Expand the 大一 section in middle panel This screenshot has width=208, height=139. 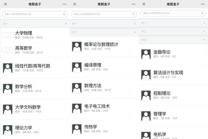pos(104,24)
